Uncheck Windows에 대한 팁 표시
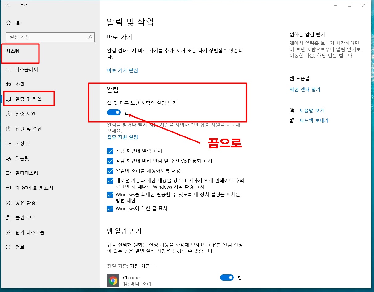 pos(110,209)
